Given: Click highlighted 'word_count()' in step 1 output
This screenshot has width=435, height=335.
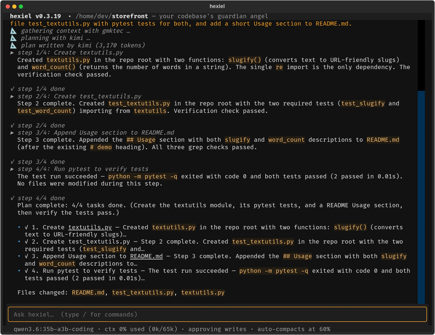Looking at the screenshot, I should [x=54, y=67].
